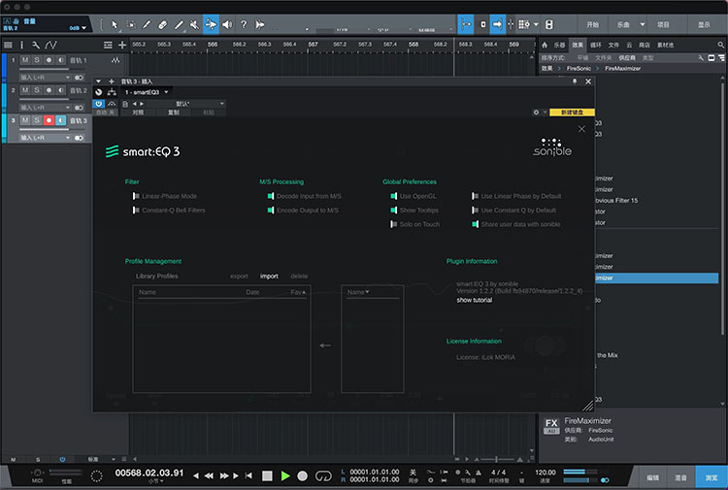Select the Range tool
This screenshot has height=490, width=728.
[131, 24]
